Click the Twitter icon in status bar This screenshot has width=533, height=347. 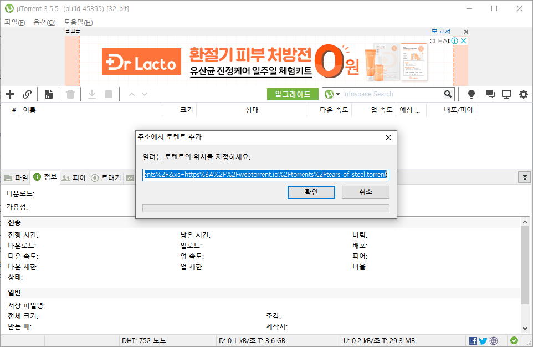pos(483,340)
